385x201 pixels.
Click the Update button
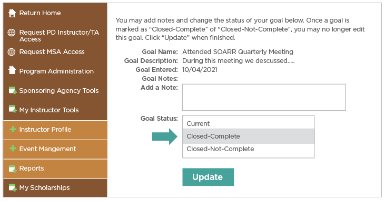[x=208, y=177]
